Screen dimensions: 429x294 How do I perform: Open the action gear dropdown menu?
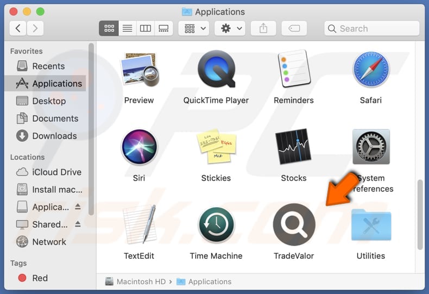click(230, 28)
